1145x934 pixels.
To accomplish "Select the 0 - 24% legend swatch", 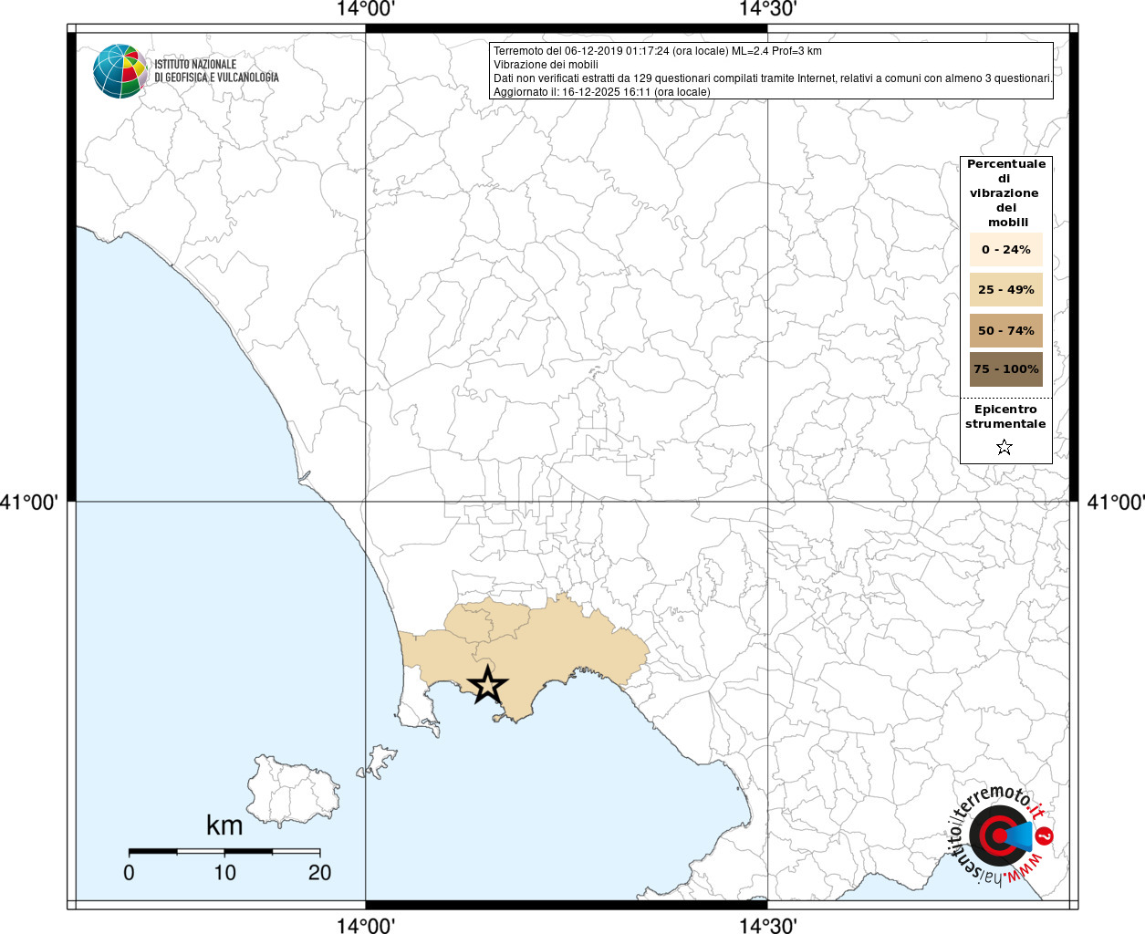I will coord(1006,249).
